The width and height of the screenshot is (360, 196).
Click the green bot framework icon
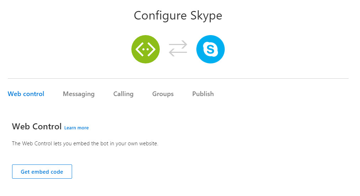tap(145, 49)
